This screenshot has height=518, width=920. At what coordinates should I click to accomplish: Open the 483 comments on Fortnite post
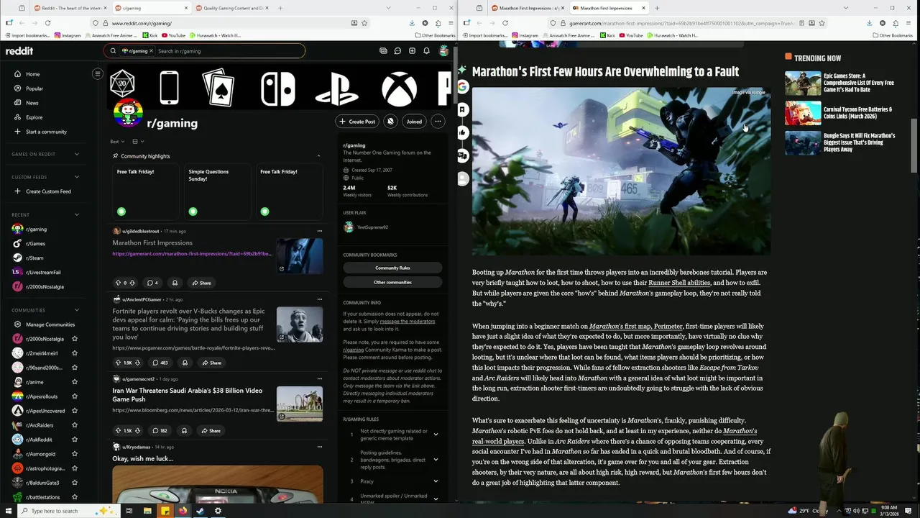click(160, 363)
